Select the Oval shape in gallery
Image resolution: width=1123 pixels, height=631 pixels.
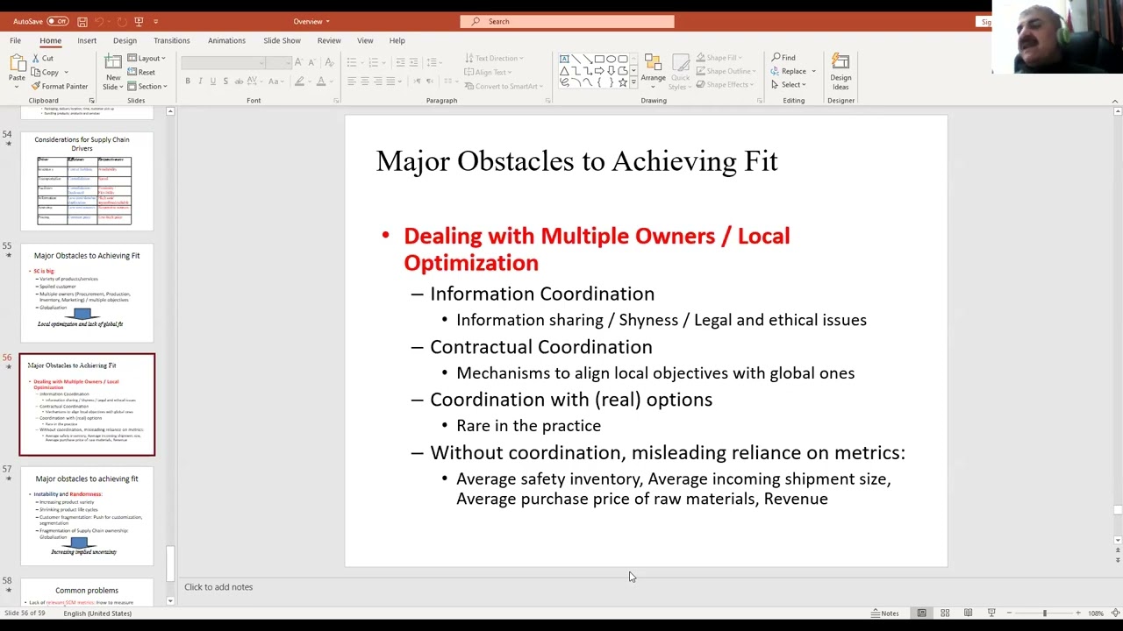tap(611, 59)
